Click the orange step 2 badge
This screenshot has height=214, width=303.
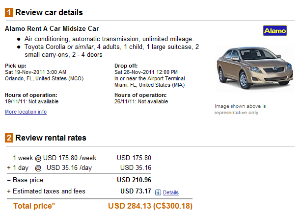coord(9,138)
